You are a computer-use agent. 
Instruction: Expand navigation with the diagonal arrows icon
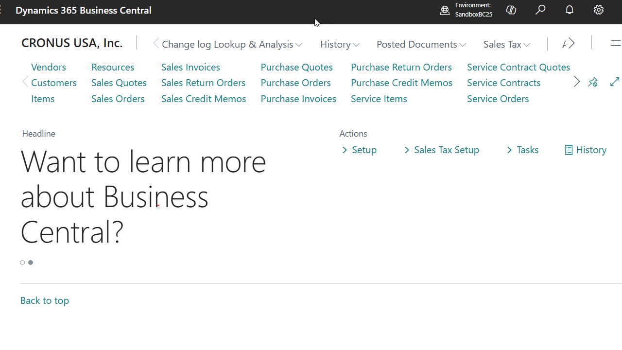[x=615, y=82]
